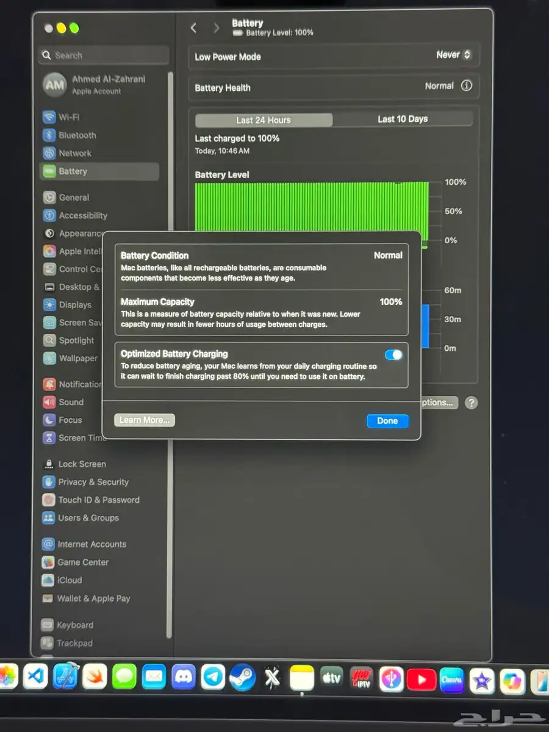Open Telegram from the Dock
This screenshot has width=549, height=732.
click(213, 677)
